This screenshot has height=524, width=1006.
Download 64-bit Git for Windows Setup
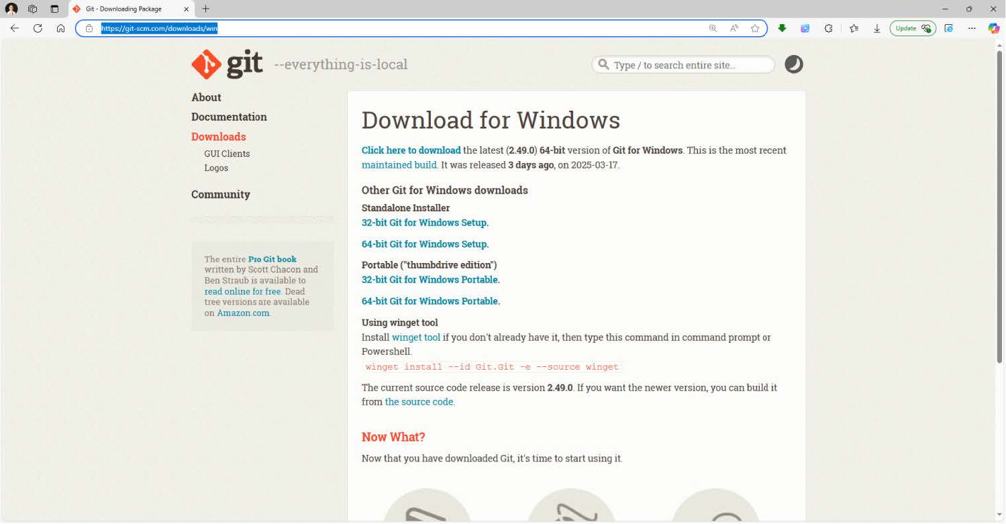[425, 244]
